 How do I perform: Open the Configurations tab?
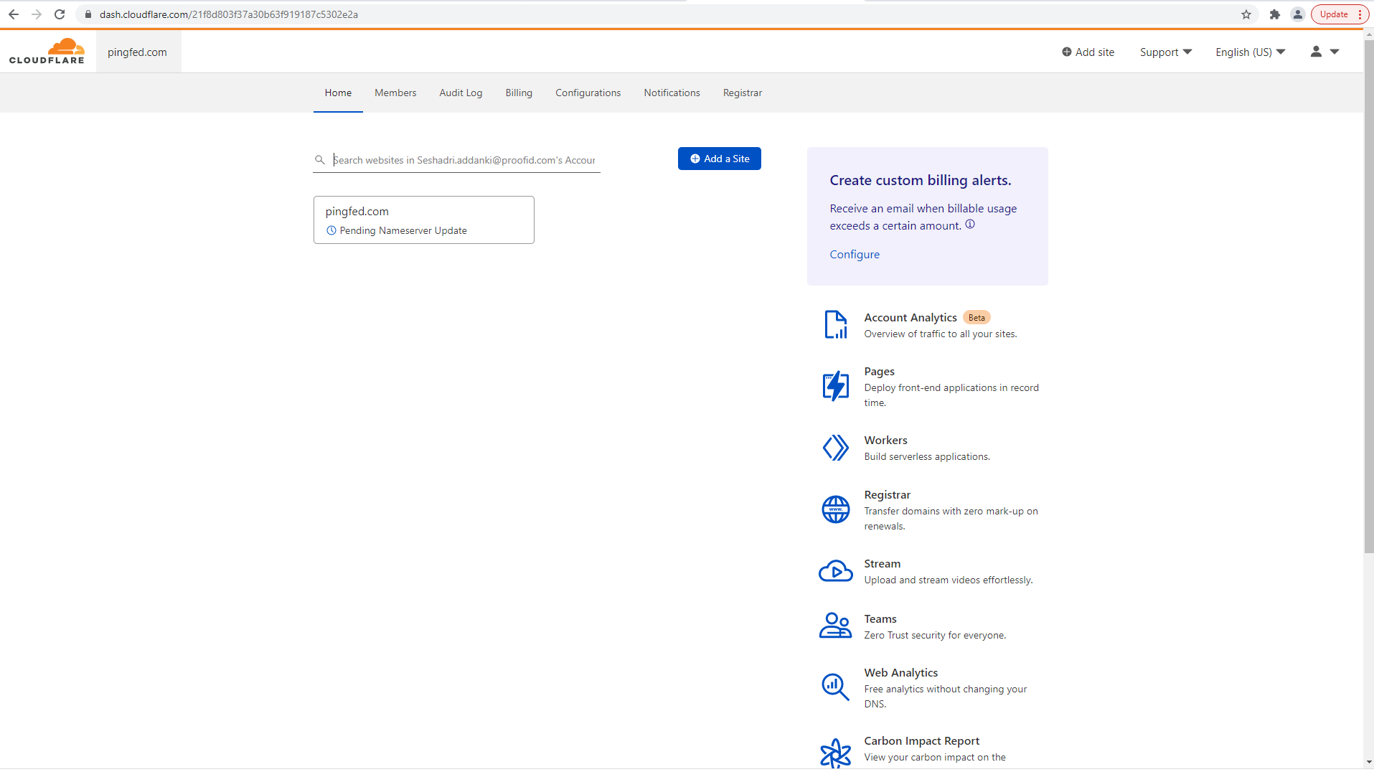point(588,93)
